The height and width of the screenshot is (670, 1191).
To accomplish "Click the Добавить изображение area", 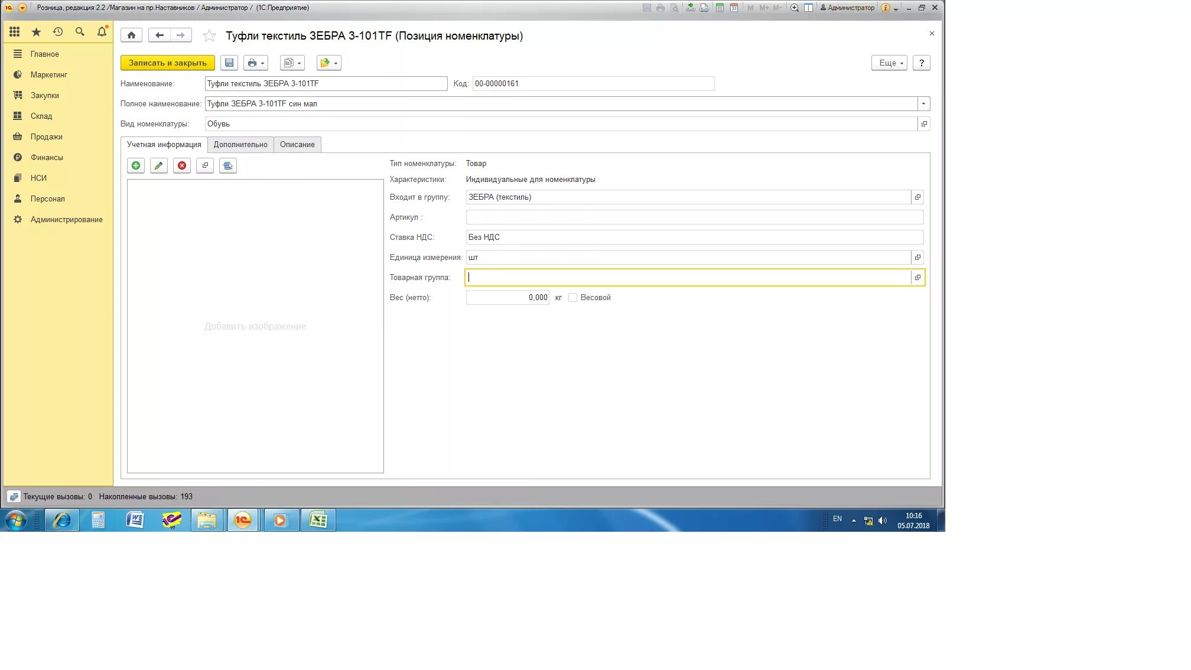I will [255, 327].
